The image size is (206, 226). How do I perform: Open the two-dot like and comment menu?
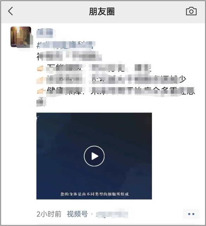click(x=191, y=214)
